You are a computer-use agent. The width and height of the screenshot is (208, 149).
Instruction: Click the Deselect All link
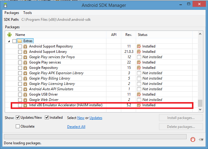(76, 127)
